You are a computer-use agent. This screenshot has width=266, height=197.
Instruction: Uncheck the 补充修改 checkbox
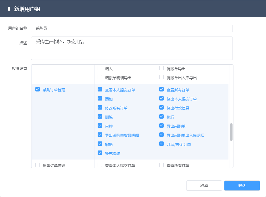[x=100, y=153]
